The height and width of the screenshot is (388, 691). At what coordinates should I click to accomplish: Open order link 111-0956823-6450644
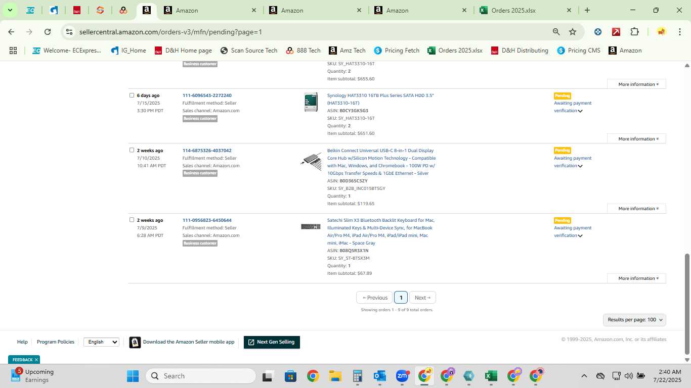click(207, 220)
